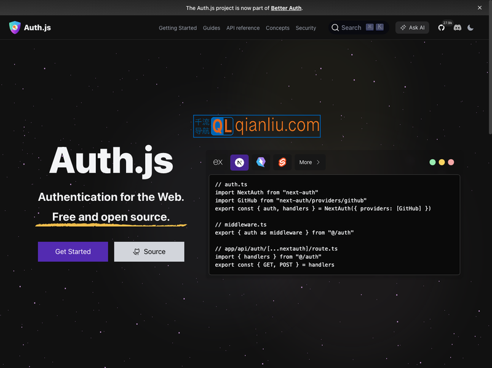Click the Ask AI button

click(412, 27)
